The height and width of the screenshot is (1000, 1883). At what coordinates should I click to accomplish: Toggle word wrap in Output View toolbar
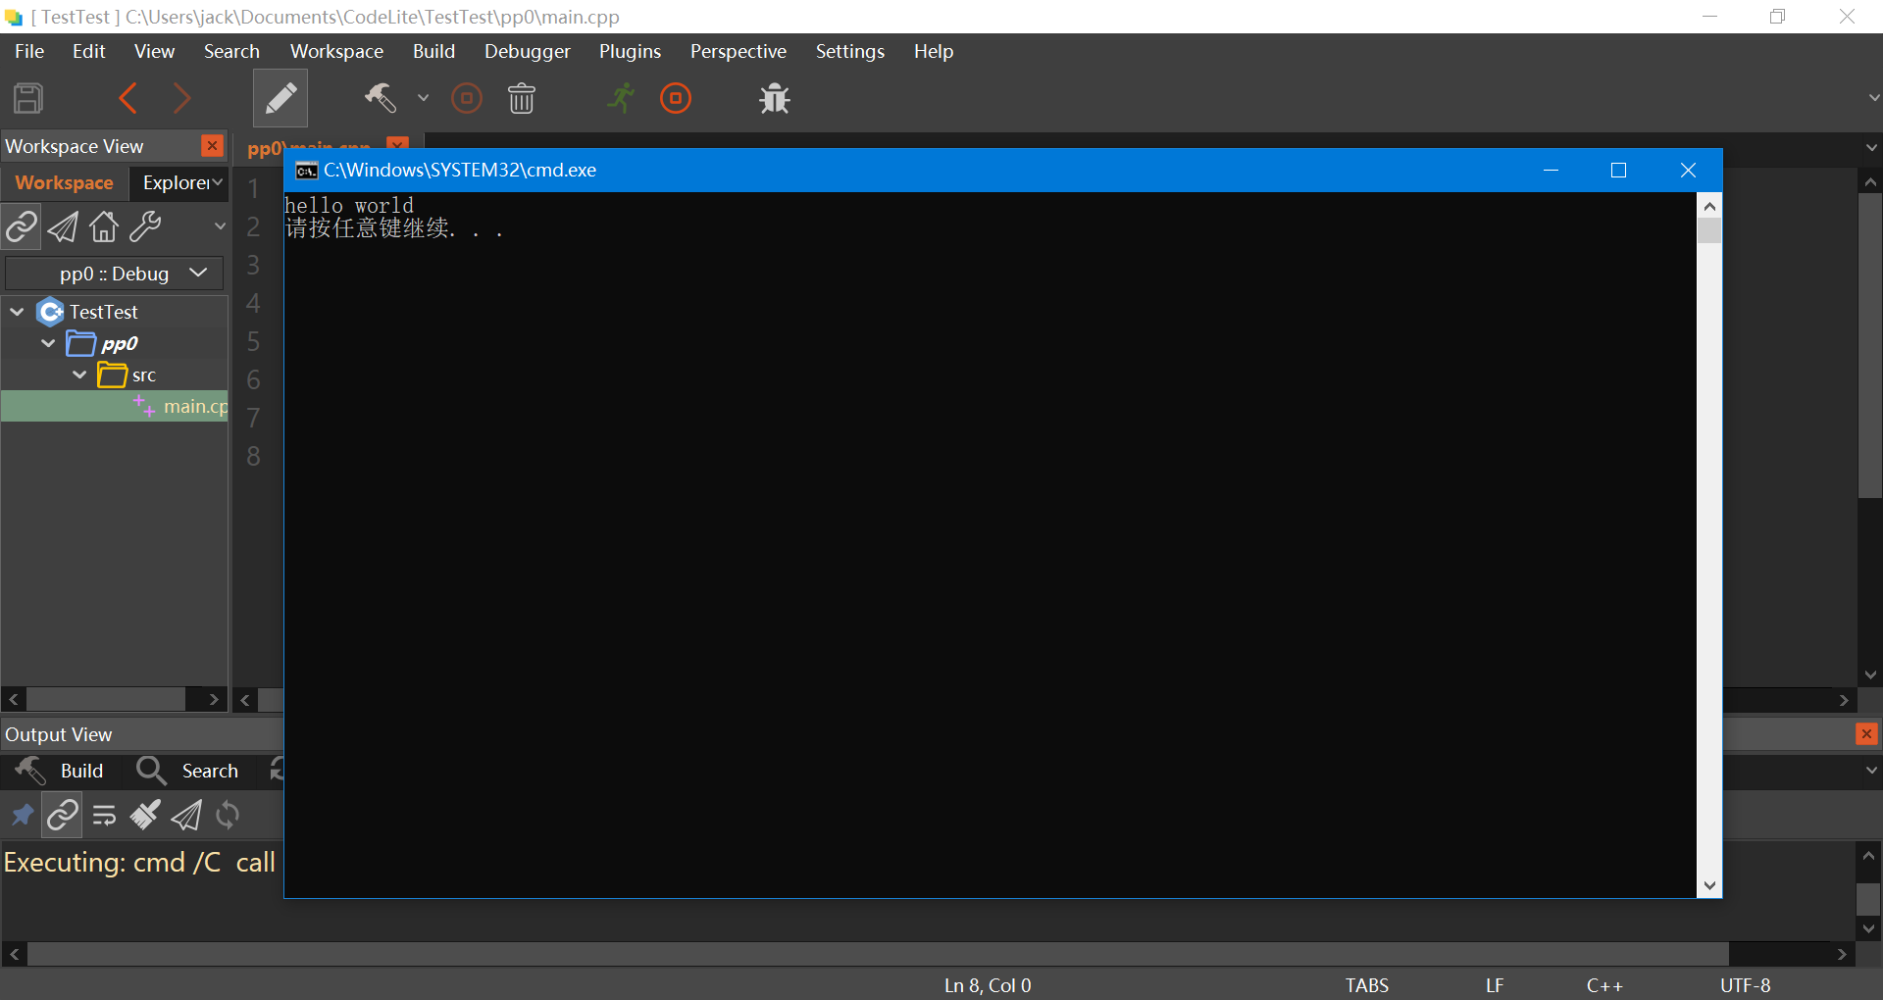coord(104,816)
